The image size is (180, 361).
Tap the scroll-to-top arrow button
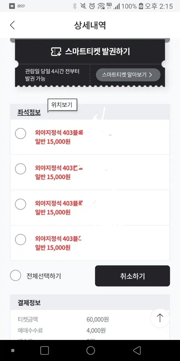click(x=160, y=318)
